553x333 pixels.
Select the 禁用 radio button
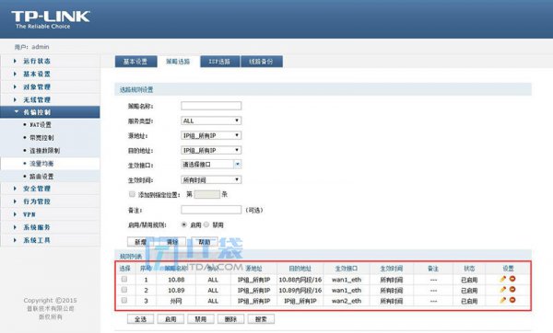click(x=206, y=224)
